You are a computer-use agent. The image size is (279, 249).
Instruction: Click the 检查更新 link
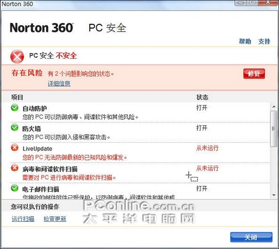[55, 219]
